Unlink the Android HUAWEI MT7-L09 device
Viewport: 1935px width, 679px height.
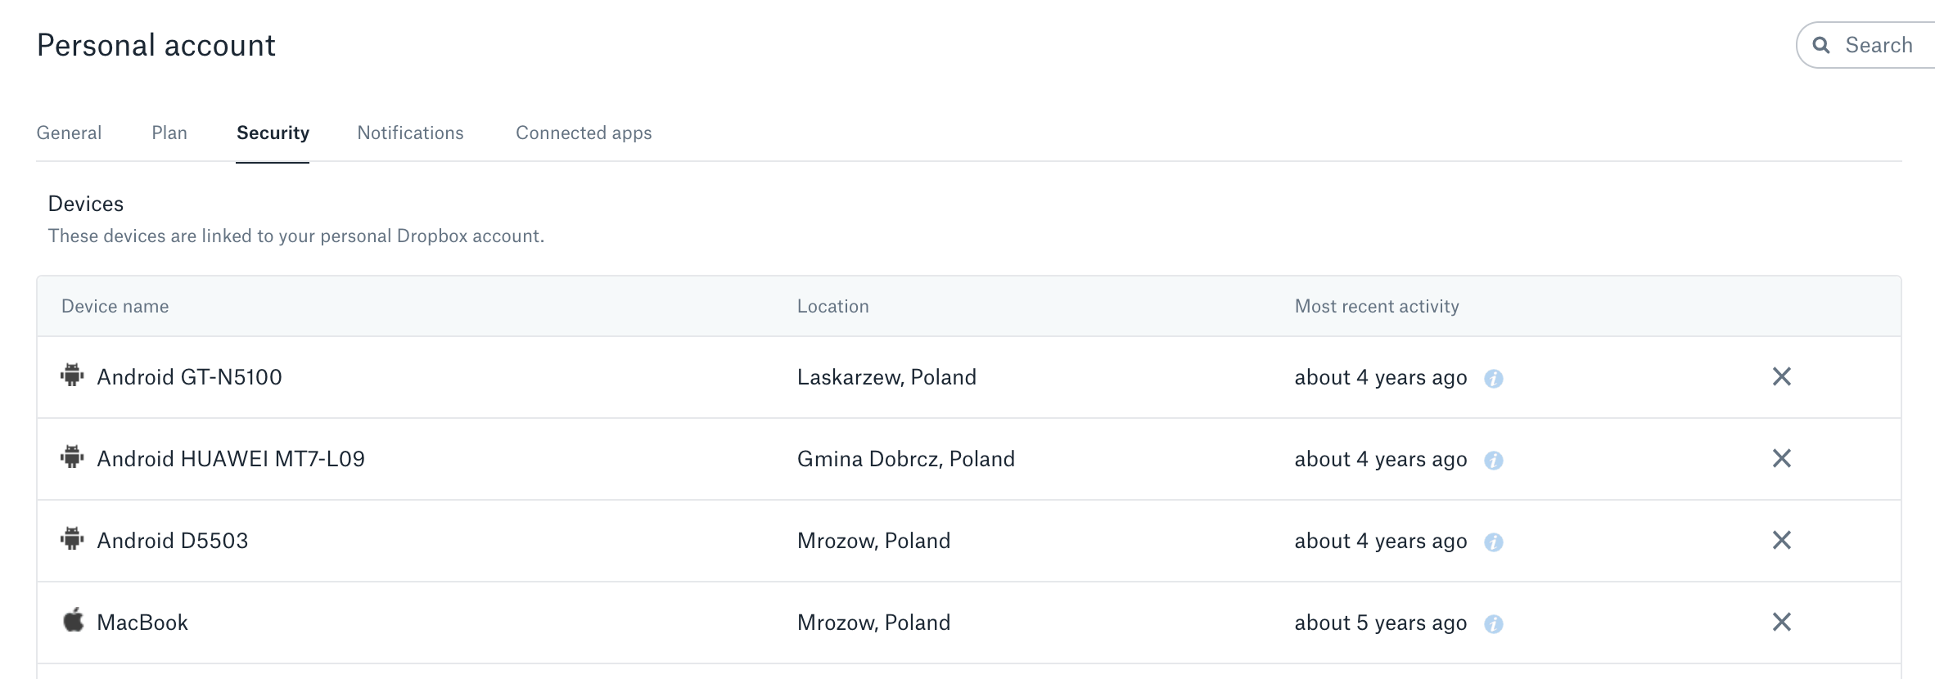pyautogui.click(x=1782, y=459)
